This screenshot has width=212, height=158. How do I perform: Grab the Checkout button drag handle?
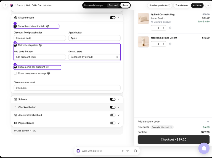(15, 107)
